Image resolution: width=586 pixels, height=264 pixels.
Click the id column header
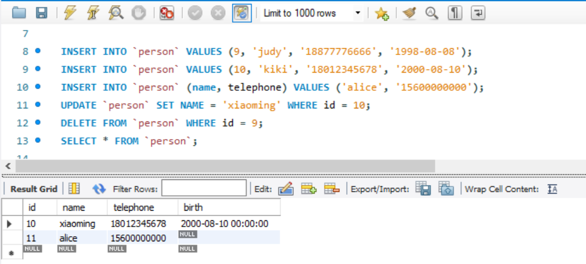tap(40, 207)
